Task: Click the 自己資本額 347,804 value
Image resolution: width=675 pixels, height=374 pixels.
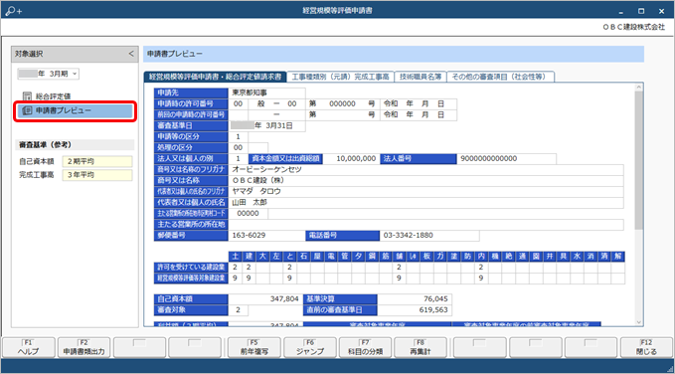Action: [265, 298]
